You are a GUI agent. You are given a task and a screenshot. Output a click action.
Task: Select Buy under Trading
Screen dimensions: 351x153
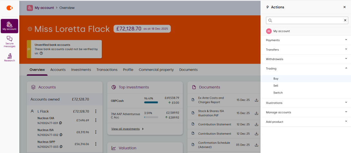276,79
